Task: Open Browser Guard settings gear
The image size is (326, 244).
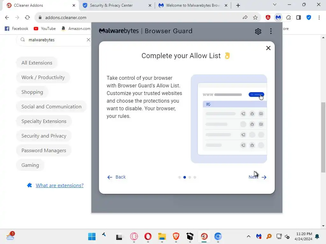Action: click(x=258, y=31)
